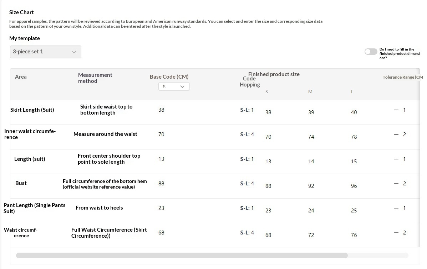Select the Inner waist base code value 70

click(161, 134)
